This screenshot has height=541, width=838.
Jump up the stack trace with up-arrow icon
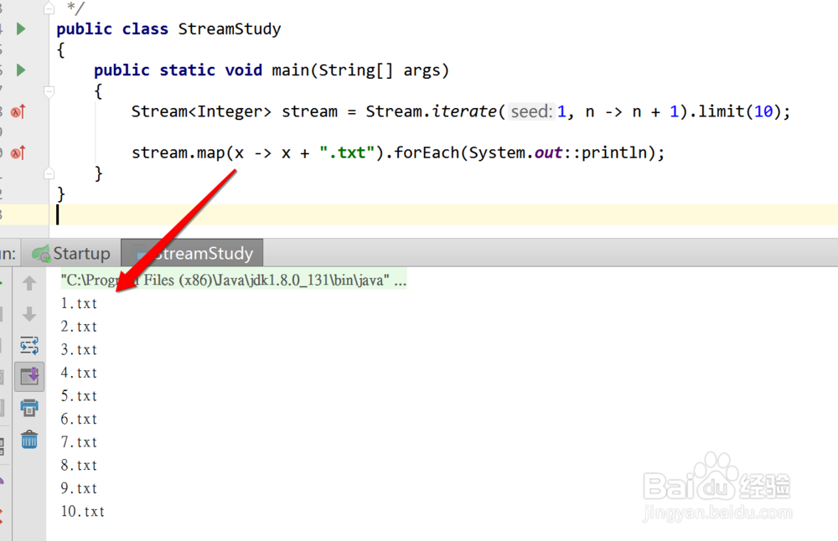[29, 285]
